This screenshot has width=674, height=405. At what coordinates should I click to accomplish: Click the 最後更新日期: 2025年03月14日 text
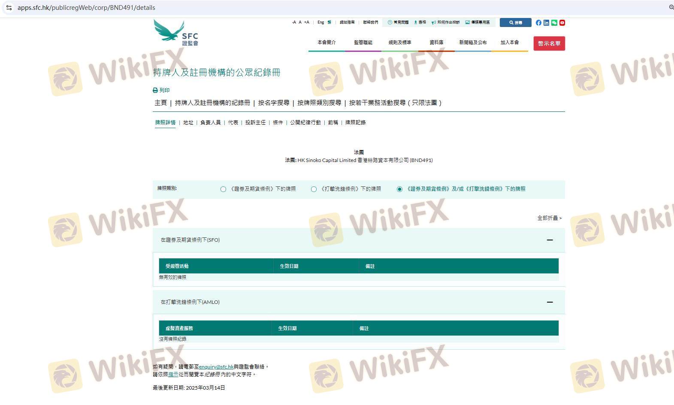point(189,388)
